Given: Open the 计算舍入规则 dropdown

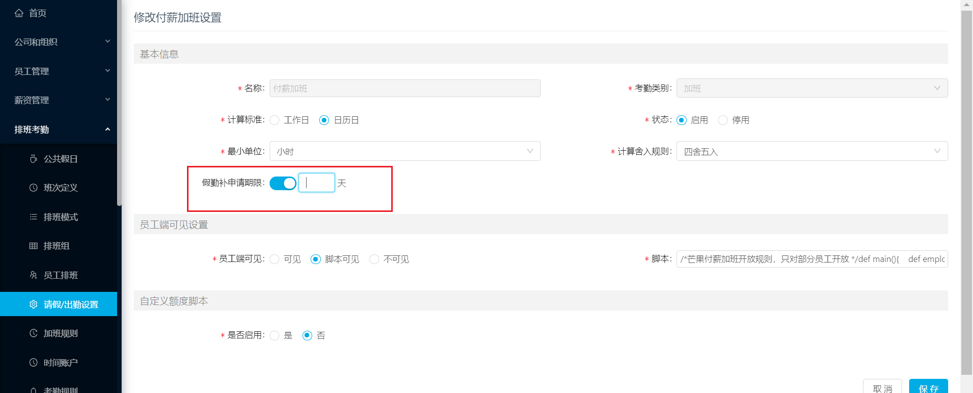Looking at the screenshot, I should (x=812, y=151).
